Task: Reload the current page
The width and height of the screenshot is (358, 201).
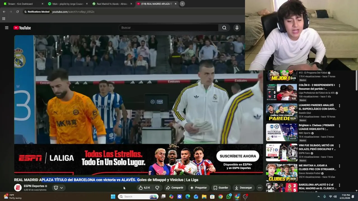Action: point(17,12)
